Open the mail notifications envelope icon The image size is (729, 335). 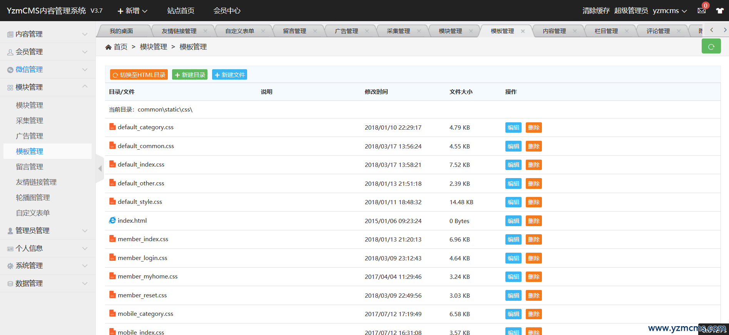pyautogui.click(x=702, y=11)
